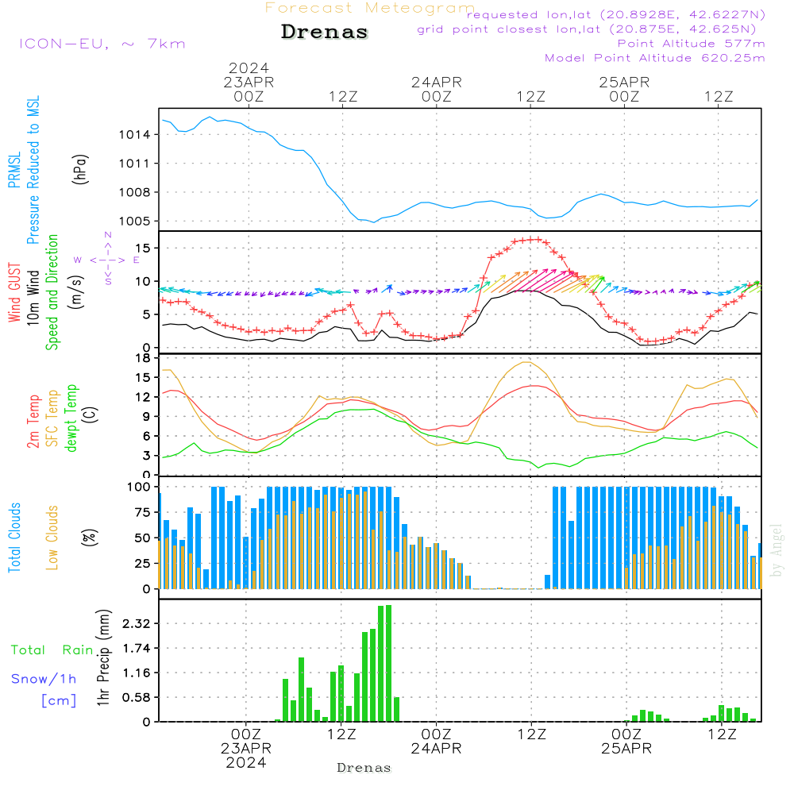This screenshot has width=794, height=794.
Task: Click the 'Low Clouds' orange axis title
Action: pos(52,538)
